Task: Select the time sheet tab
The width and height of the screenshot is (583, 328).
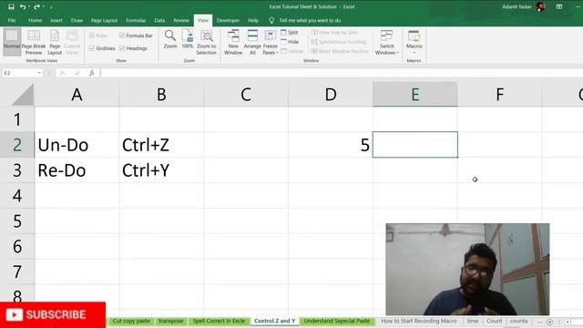Action: click(473, 321)
